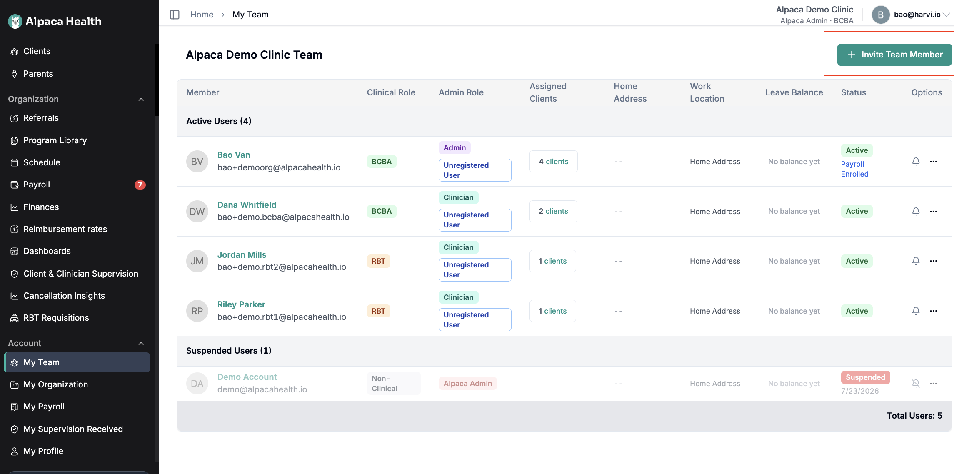Screen dimensions: 954x474
Task: Click the Payroll Enrolled status for Bao Van
Action: click(x=854, y=169)
